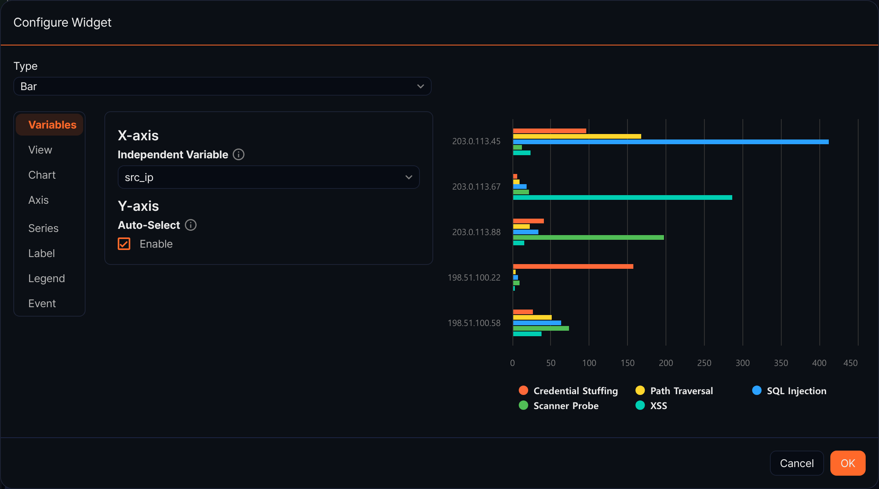Toggle Credential Stuffing legend swatch
Screen dimensions: 879x489
523,390
